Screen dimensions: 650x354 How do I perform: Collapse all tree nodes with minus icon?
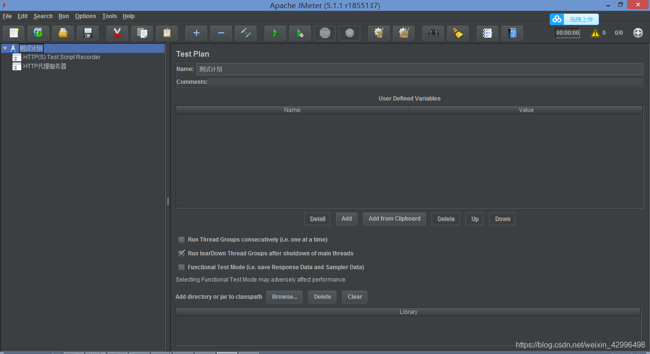point(221,33)
